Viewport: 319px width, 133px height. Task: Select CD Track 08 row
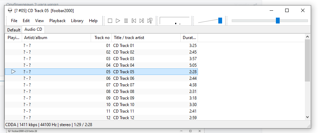(x=101, y=92)
